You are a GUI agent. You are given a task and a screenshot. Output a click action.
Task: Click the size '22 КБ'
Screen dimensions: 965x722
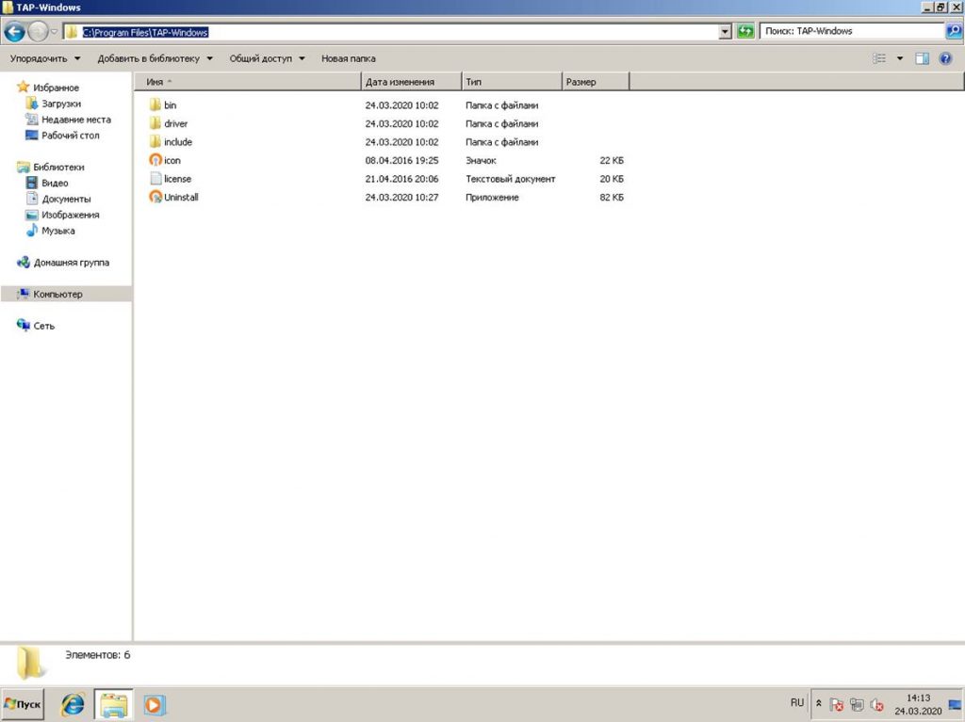[612, 161]
